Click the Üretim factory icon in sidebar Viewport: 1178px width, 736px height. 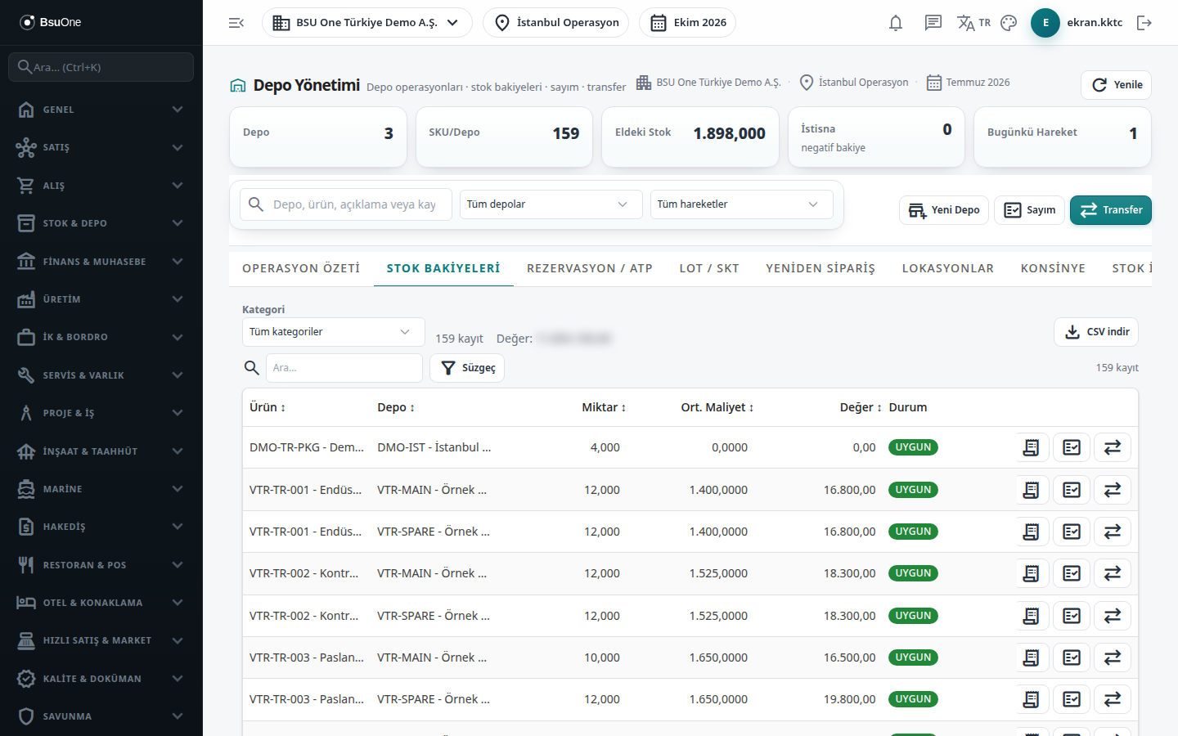click(x=26, y=299)
